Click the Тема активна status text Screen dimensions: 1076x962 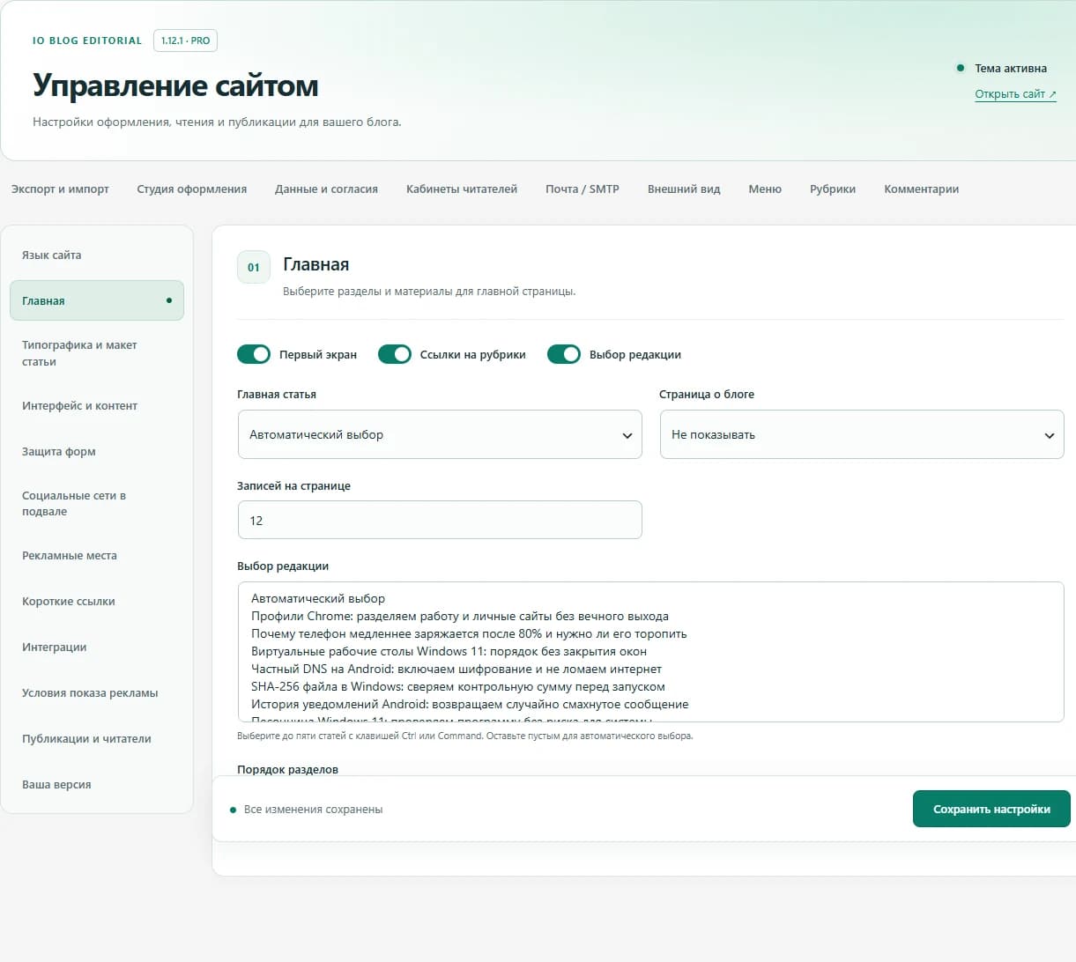point(1011,68)
